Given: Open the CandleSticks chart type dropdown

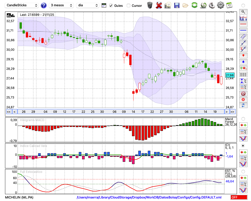Looking at the screenshot, I should point(22,5).
